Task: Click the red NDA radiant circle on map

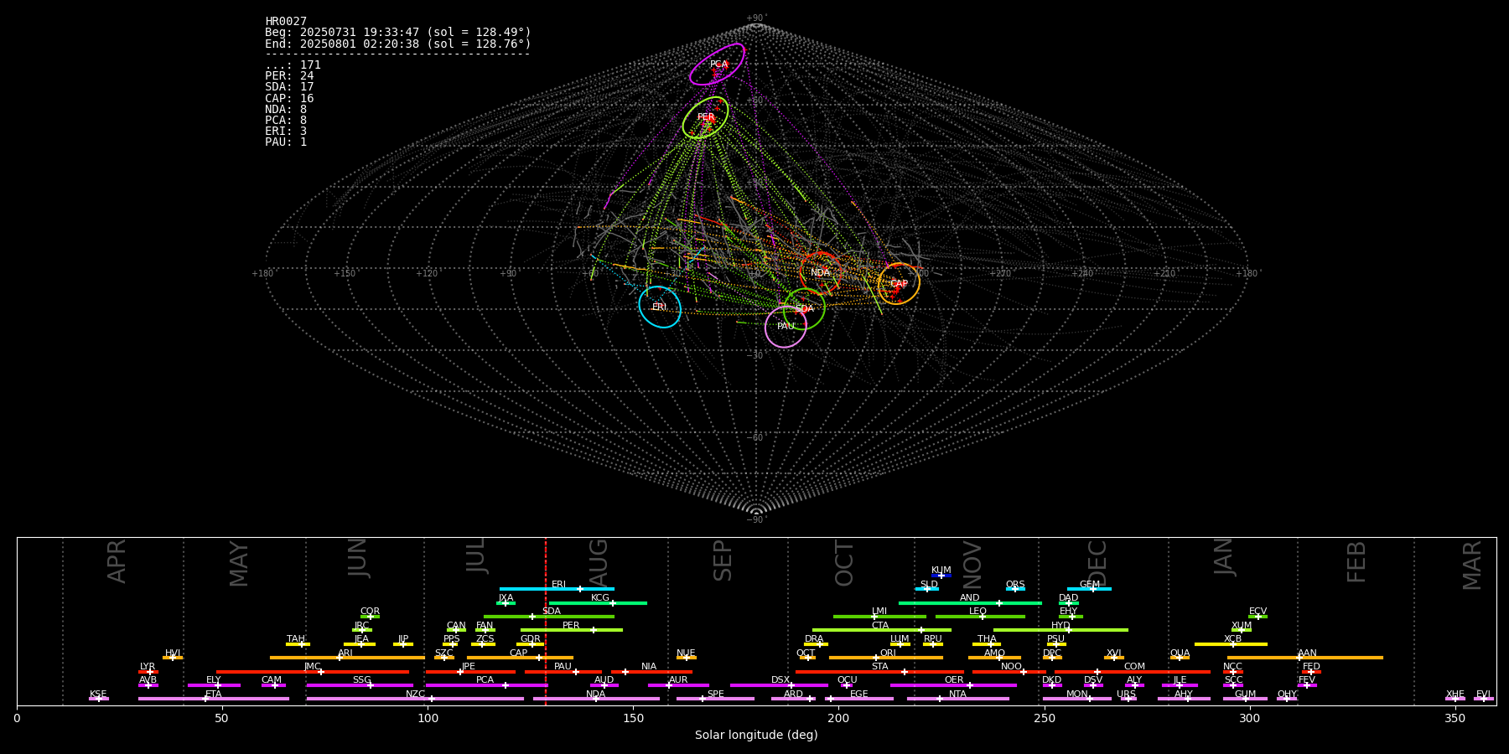Action: [x=821, y=272]
